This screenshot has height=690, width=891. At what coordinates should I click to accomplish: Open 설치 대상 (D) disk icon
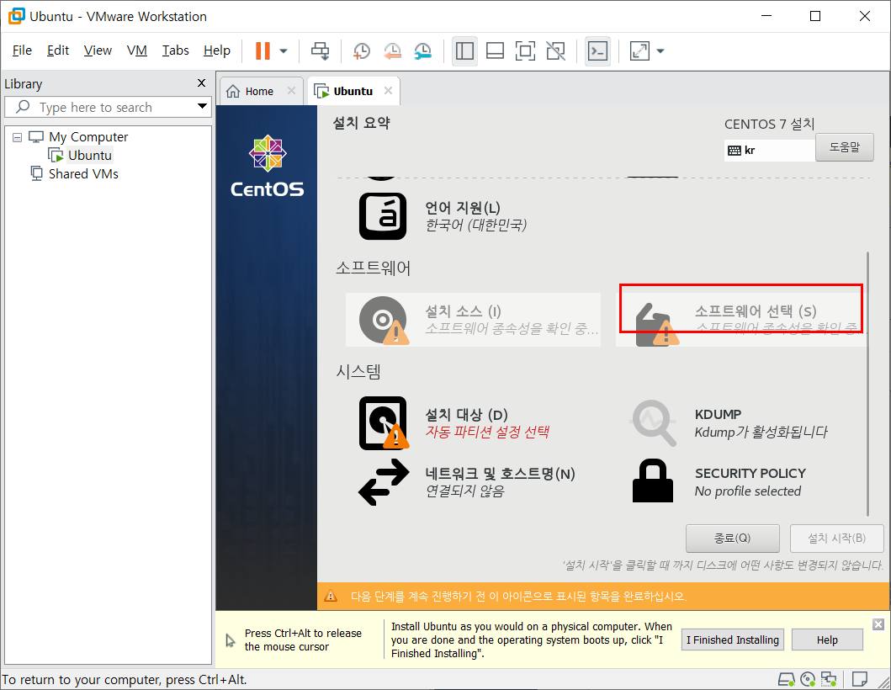383,423
